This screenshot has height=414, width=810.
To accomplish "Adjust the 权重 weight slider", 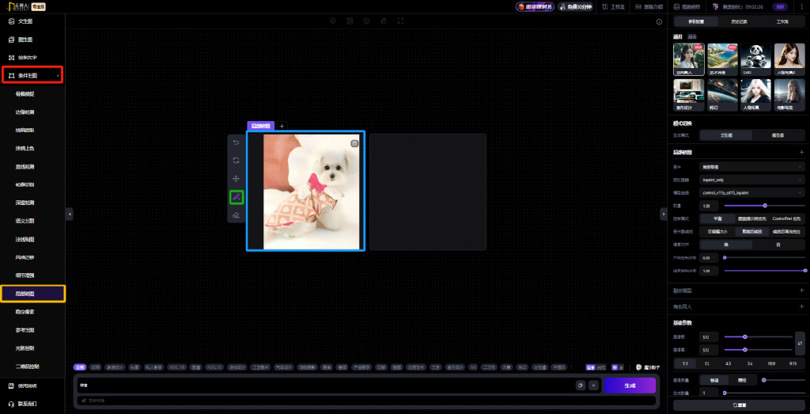I will (x=765, y=206).
